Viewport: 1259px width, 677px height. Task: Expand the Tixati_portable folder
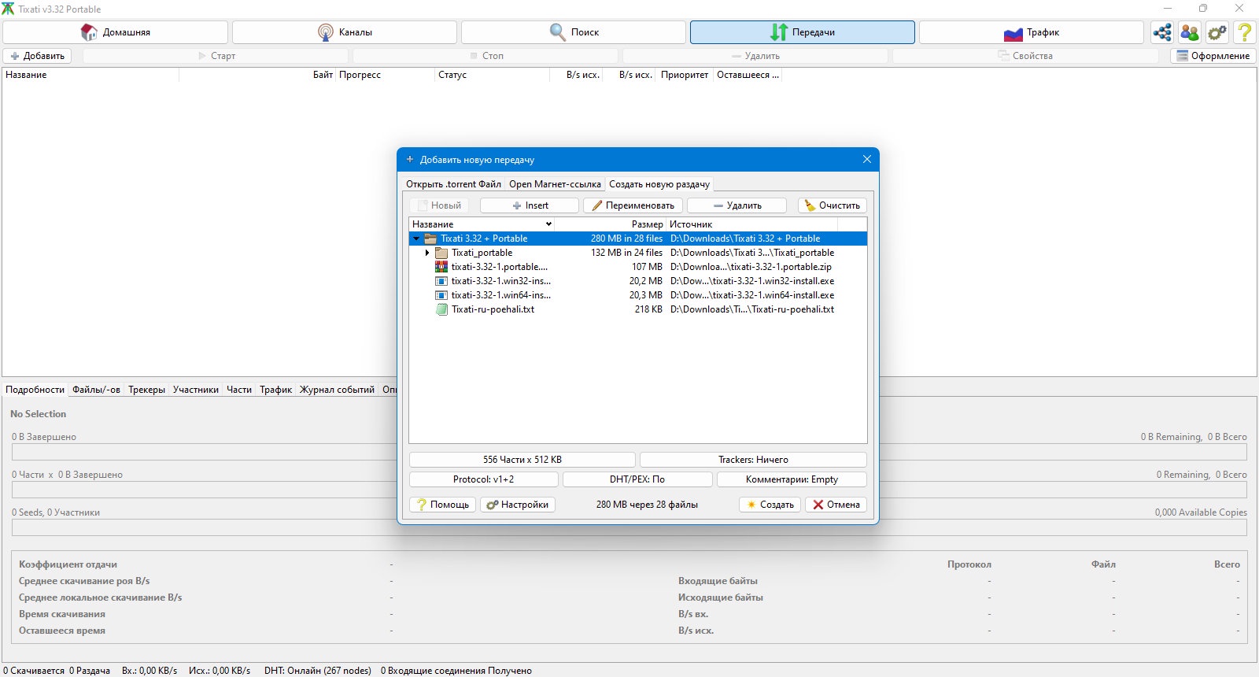pos(427,253)
